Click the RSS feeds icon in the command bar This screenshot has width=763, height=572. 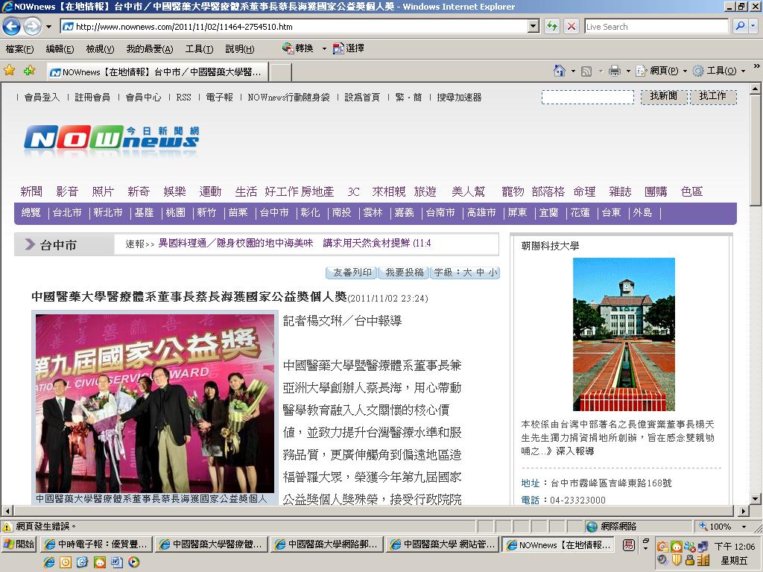click(x=587, y=71)
